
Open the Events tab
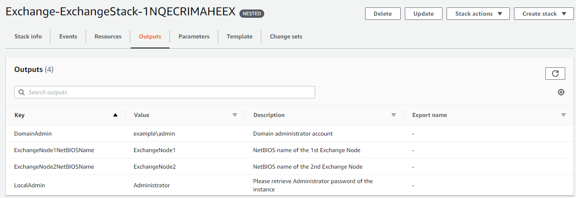click(68, 36)
